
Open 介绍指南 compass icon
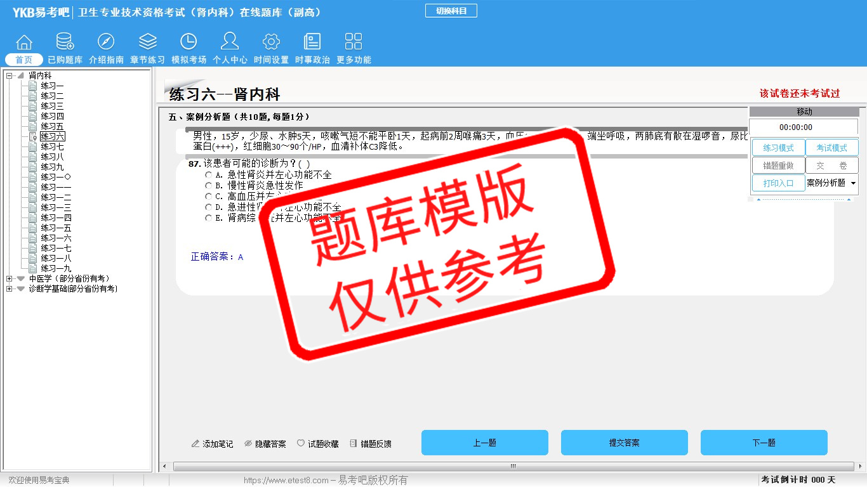(x=106, y=42)
